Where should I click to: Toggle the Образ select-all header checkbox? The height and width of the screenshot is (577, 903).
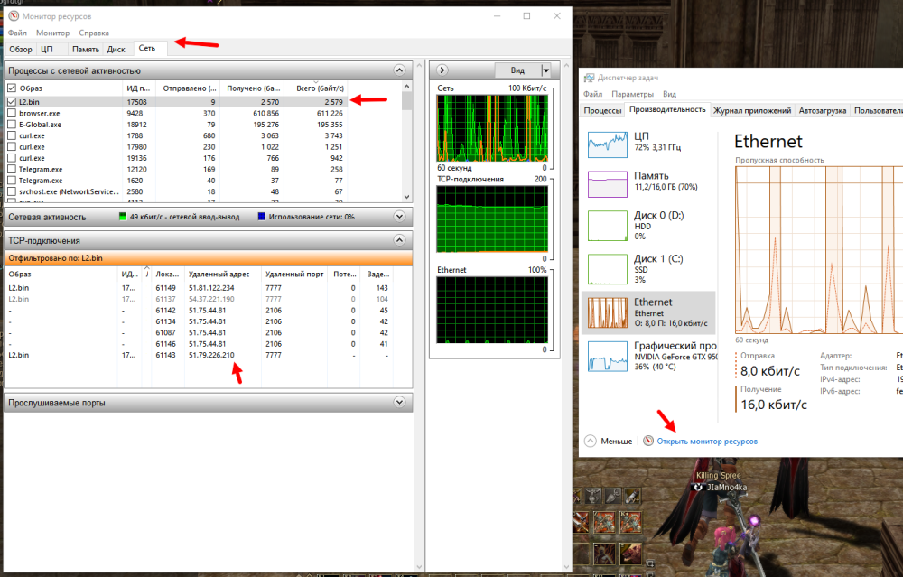pyautogui.click(x=12, y=88)
